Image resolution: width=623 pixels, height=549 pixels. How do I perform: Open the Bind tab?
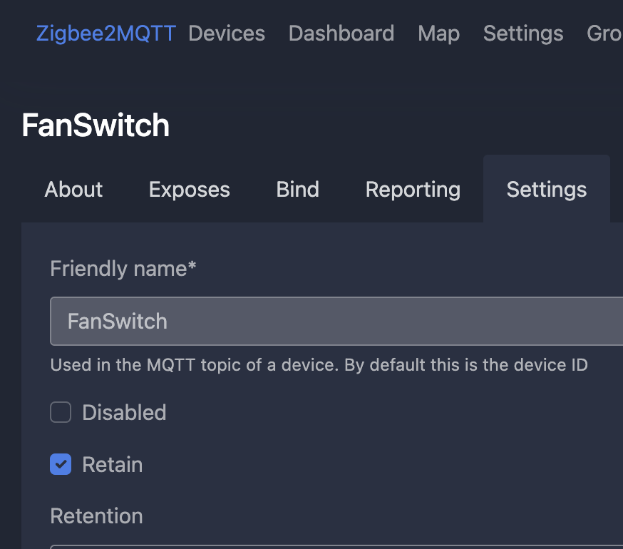click(297, 190)
